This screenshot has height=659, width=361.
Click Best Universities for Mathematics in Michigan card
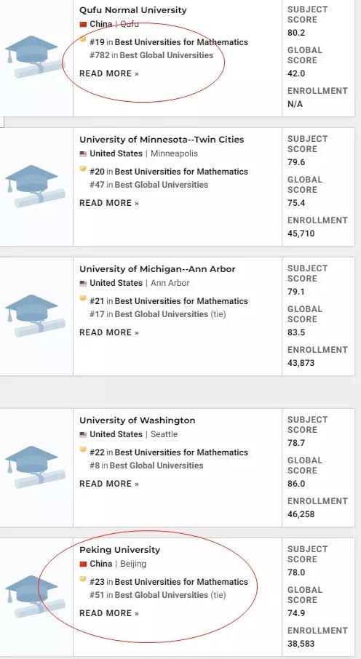click(x=181, y=301)
